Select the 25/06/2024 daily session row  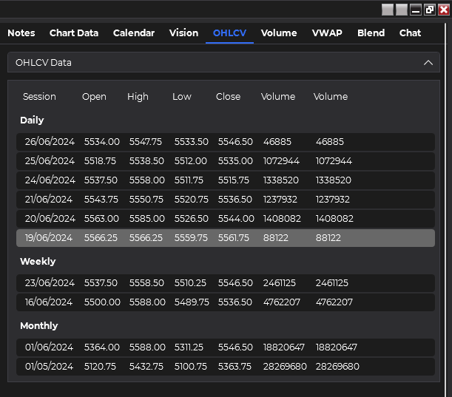pyautogui.click(x=225, y=160)
